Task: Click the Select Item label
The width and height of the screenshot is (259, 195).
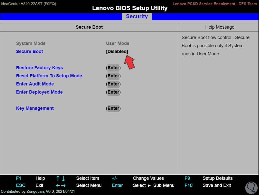Action: pos(87,178)
